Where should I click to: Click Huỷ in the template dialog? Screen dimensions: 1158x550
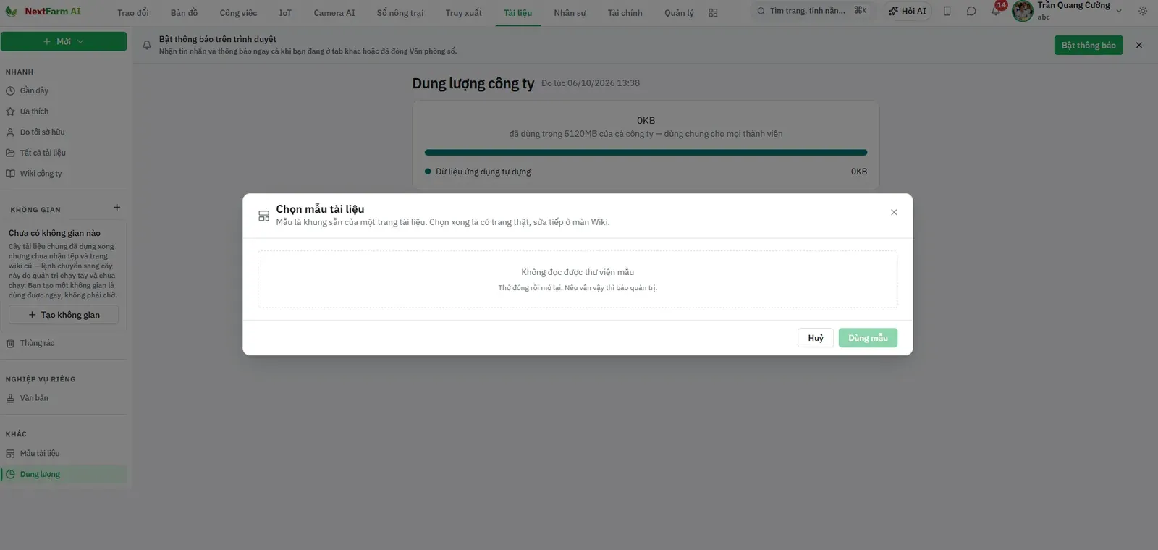click(x=816, y=338)
